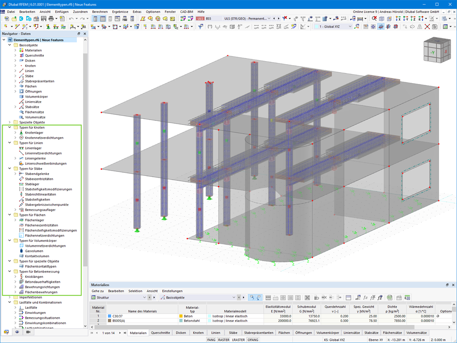
Task: Click the wireframe display cube icon
Action: (x=381, y=18)
